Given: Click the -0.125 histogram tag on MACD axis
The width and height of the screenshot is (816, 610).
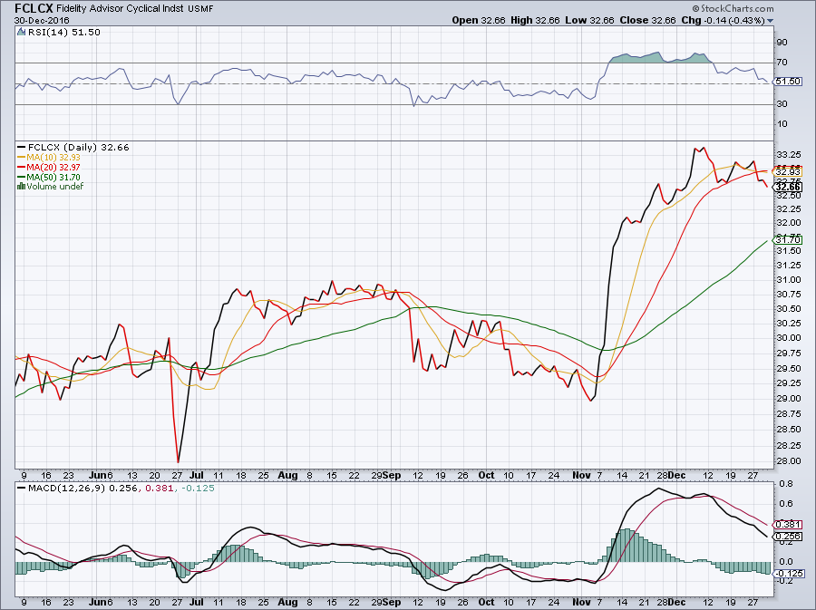Looking at the screenshot, I should point(788,573).
